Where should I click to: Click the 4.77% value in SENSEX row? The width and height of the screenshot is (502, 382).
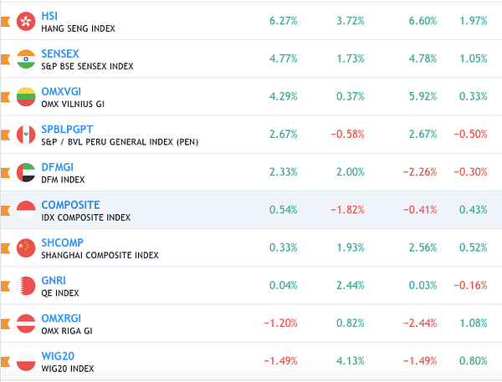(x=284, y=59)
